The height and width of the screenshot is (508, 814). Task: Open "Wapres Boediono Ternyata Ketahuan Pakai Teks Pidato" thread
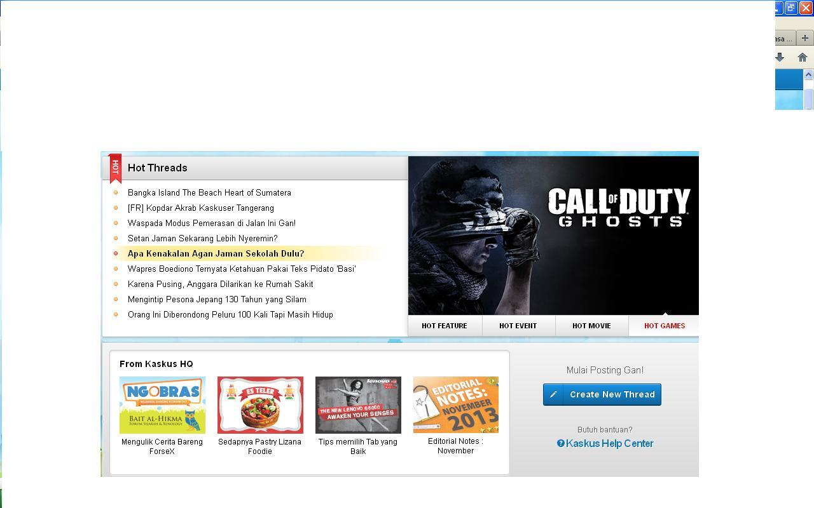click(x=242, y=269)
